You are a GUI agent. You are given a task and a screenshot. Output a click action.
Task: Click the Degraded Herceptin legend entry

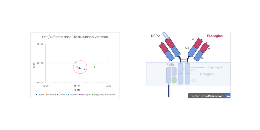(x=104, y=95)
